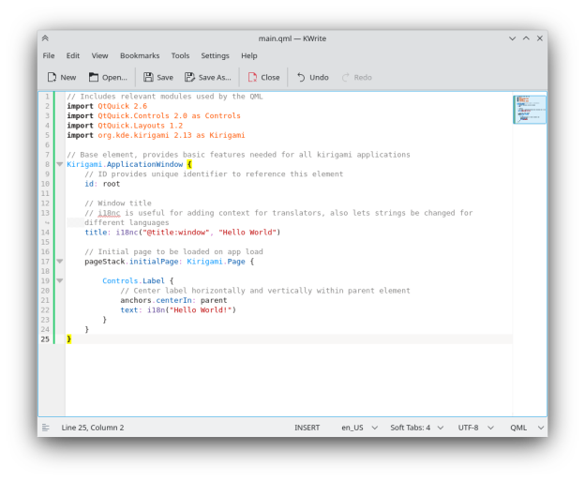This screenshot has width=585, height=481.
Task: Fold the Kirigami.Page block at line 17
Action: 60,262
